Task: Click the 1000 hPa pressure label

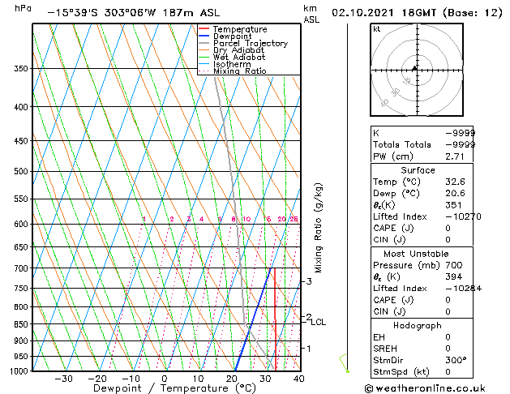Action: 19,371
